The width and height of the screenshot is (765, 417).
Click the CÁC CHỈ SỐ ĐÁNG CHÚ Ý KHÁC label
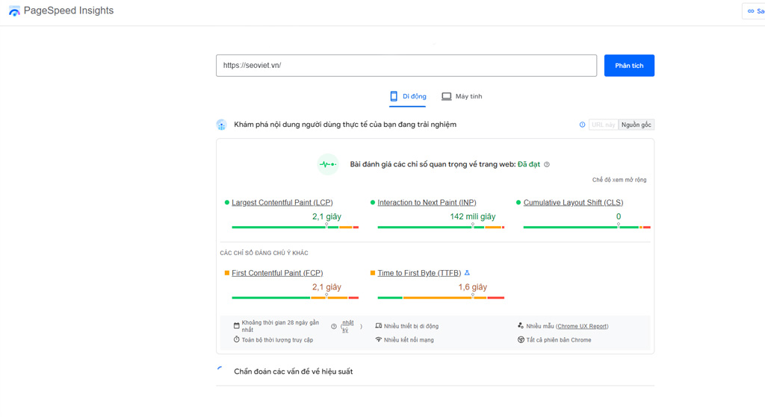[x=264, y=253]
